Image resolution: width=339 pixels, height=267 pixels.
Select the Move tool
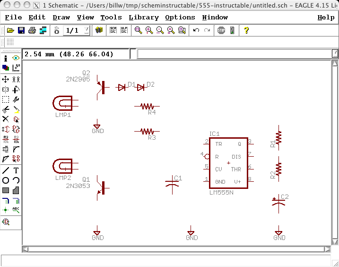tap(5, 80)
